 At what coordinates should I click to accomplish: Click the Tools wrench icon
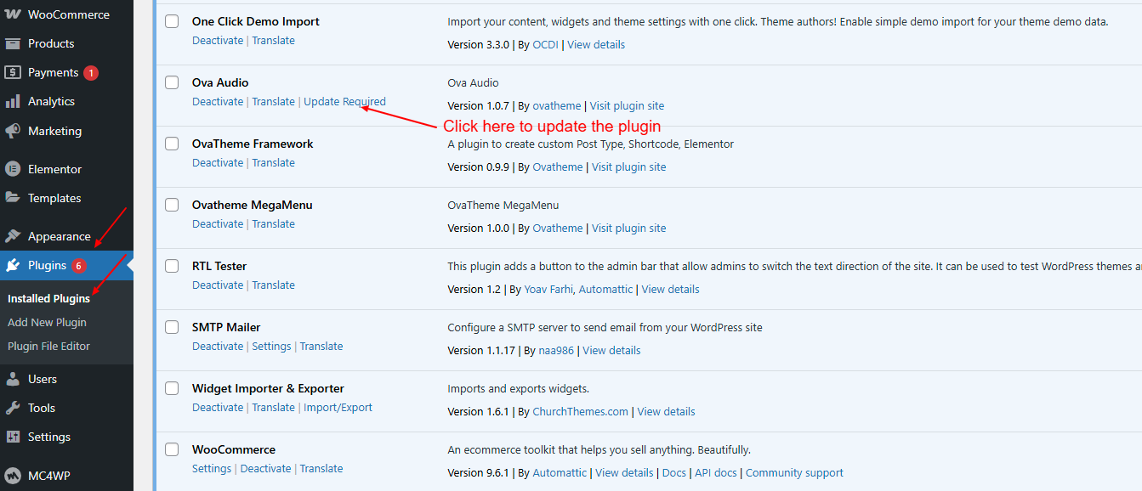point(13,408)
